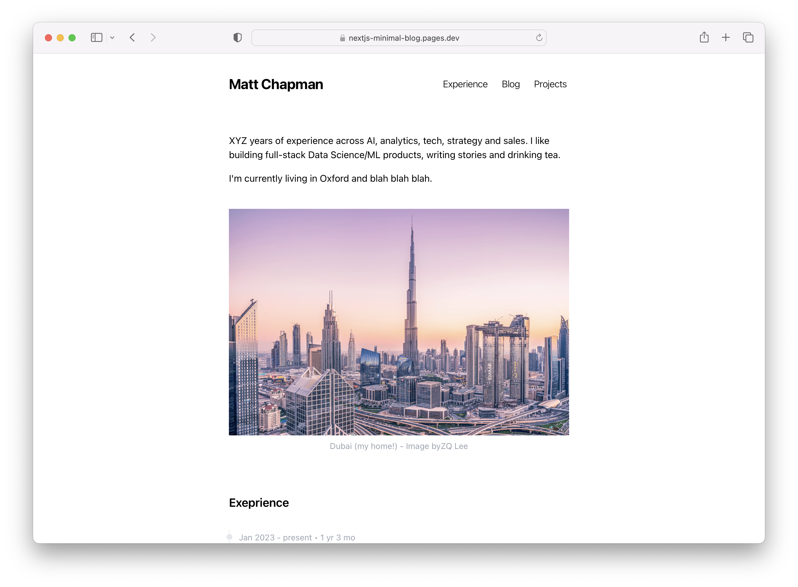The width and height of the screenshot is (798, 587).
Task: Click the Matt Chapman site title
Action: [276, 85]
